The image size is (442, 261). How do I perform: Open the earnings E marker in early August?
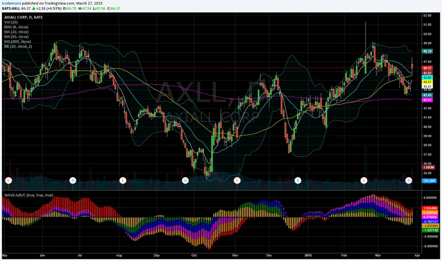coord(123,180)
